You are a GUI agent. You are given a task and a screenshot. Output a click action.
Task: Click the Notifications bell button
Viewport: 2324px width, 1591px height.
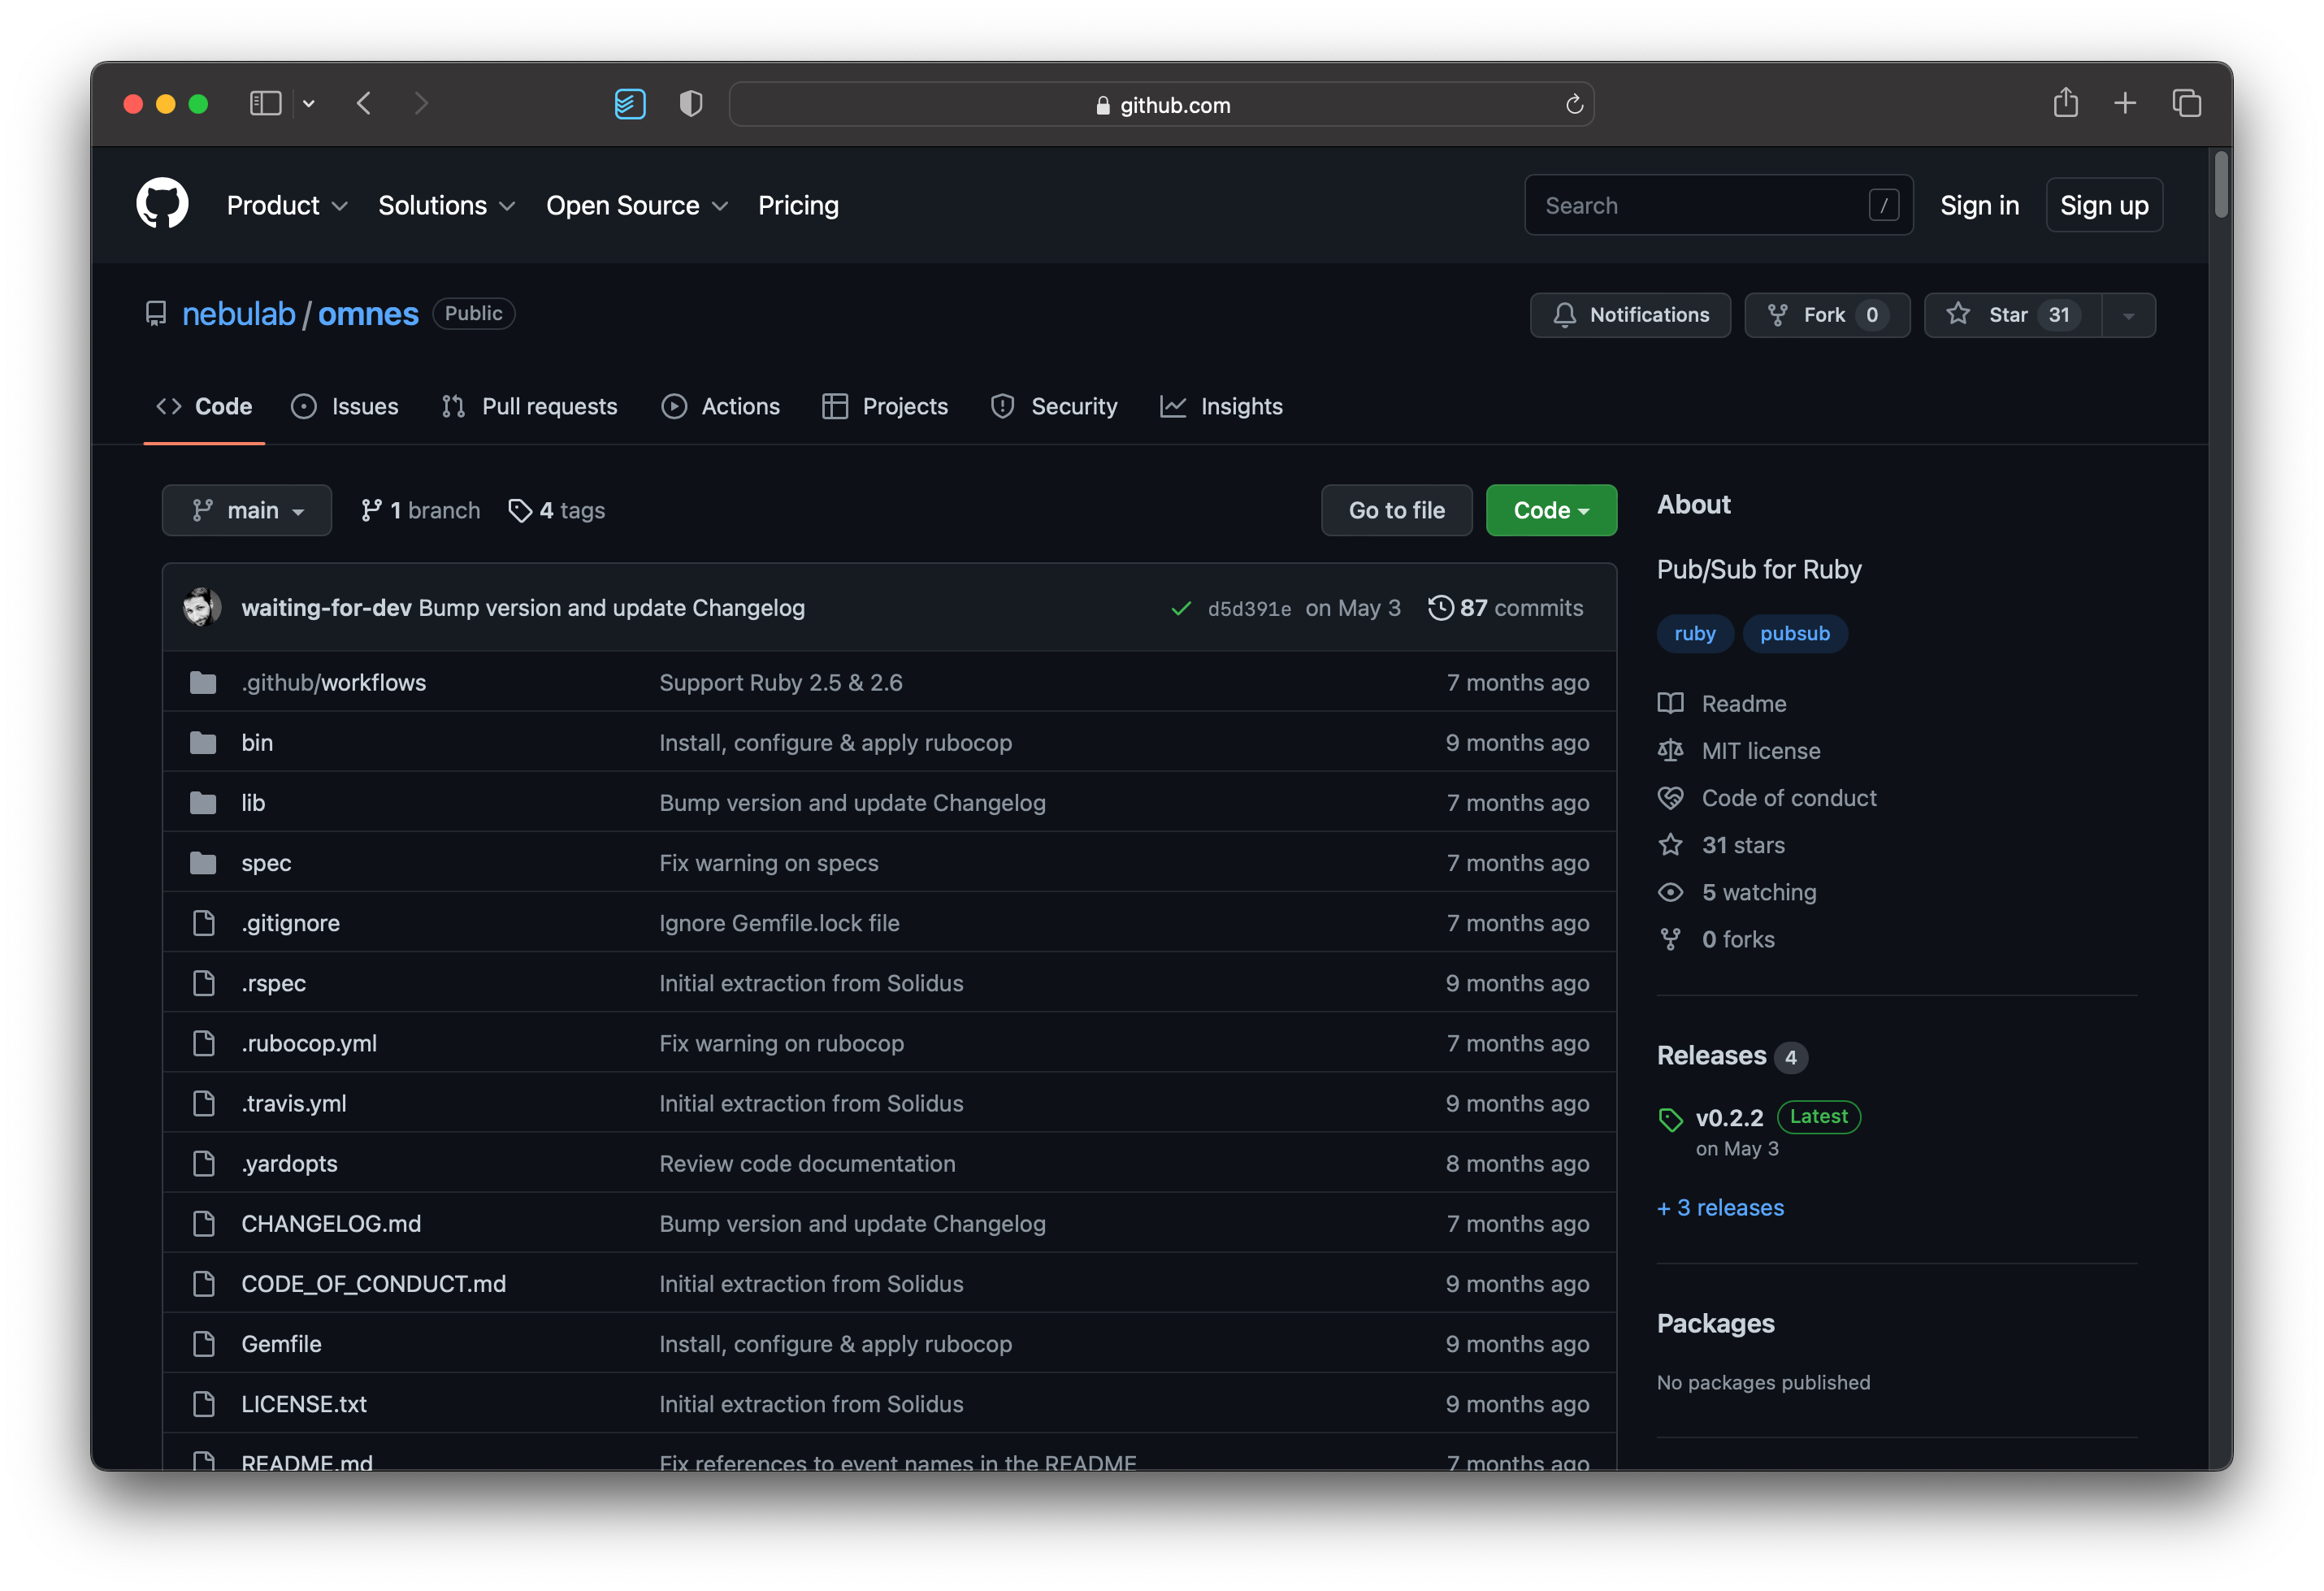(x=1630, y=315)
